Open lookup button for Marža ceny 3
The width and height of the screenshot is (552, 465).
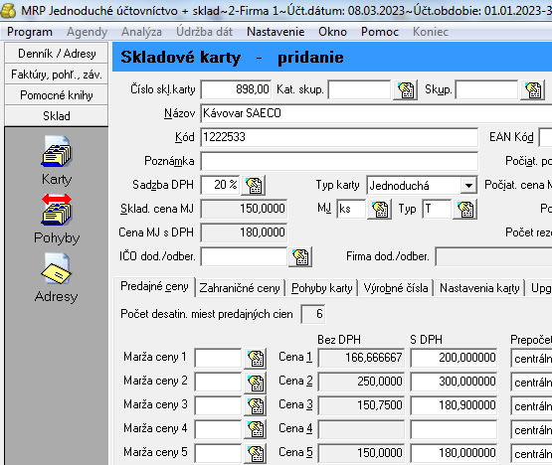[x=256, y=406]
